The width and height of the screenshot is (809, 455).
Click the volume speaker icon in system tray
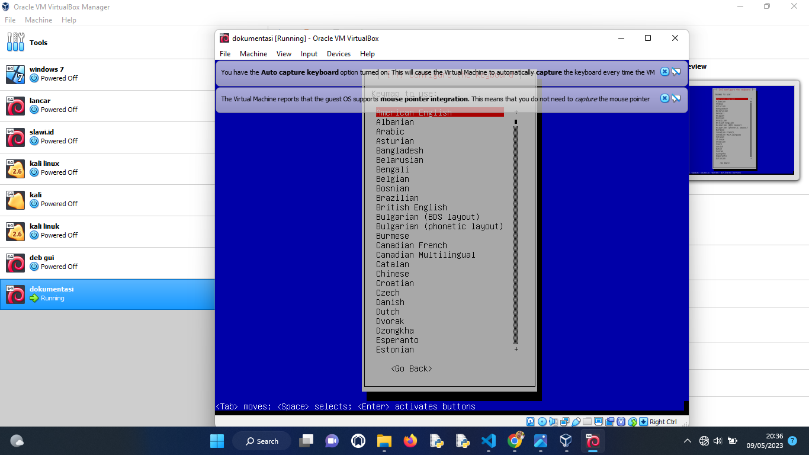(718, 441)
